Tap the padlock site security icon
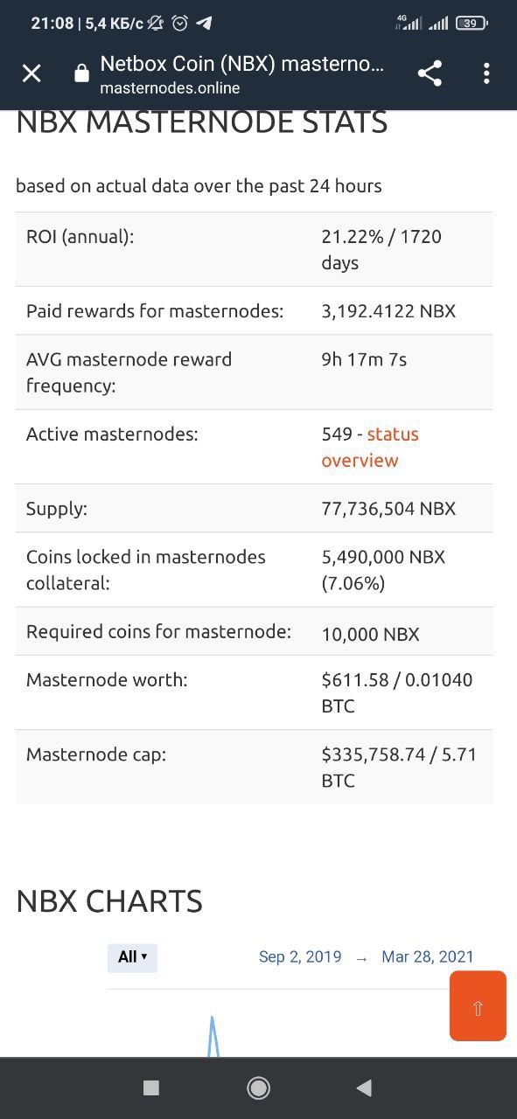This screenshot has height=1119, width=517. tap(81, 74)
